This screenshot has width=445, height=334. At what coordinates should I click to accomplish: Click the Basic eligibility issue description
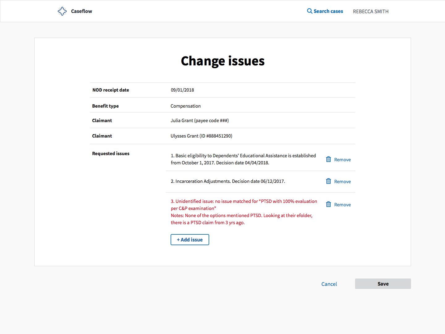pyautogui.click(x=243, y=159)
